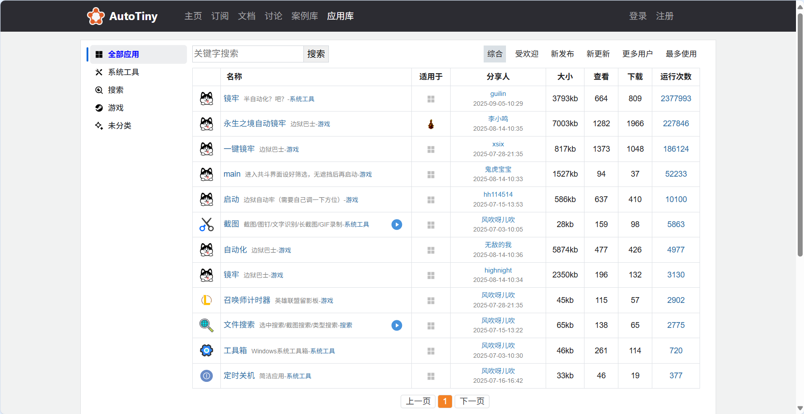Click the 召唤师计时器 League icon
Viewport: 804px width, 414px height.
click(x=207, y=300)
